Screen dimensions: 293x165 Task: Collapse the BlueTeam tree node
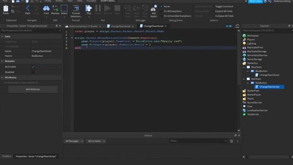click(244, 67)
